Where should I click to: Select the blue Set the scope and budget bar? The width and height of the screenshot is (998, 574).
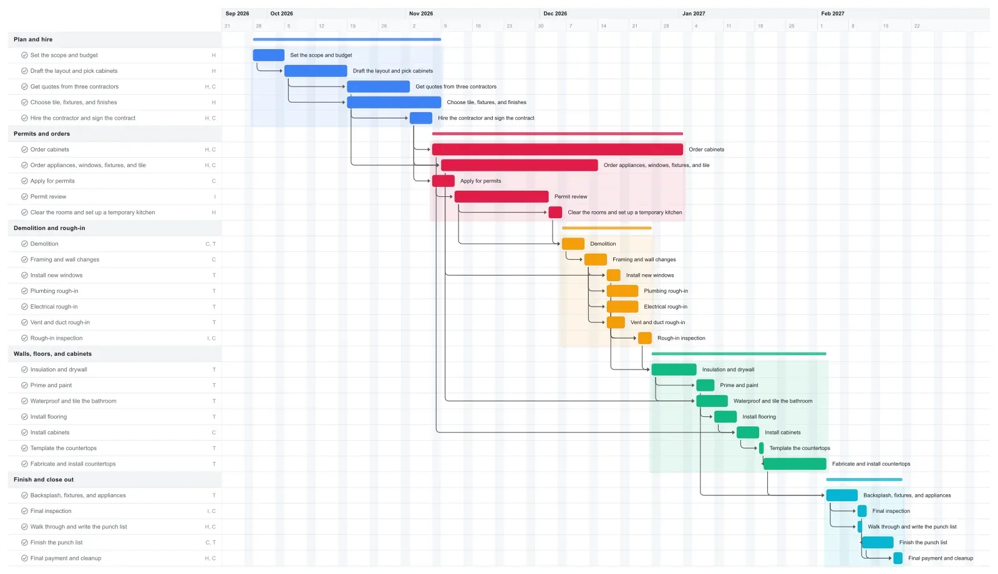[x=269, y=55]
